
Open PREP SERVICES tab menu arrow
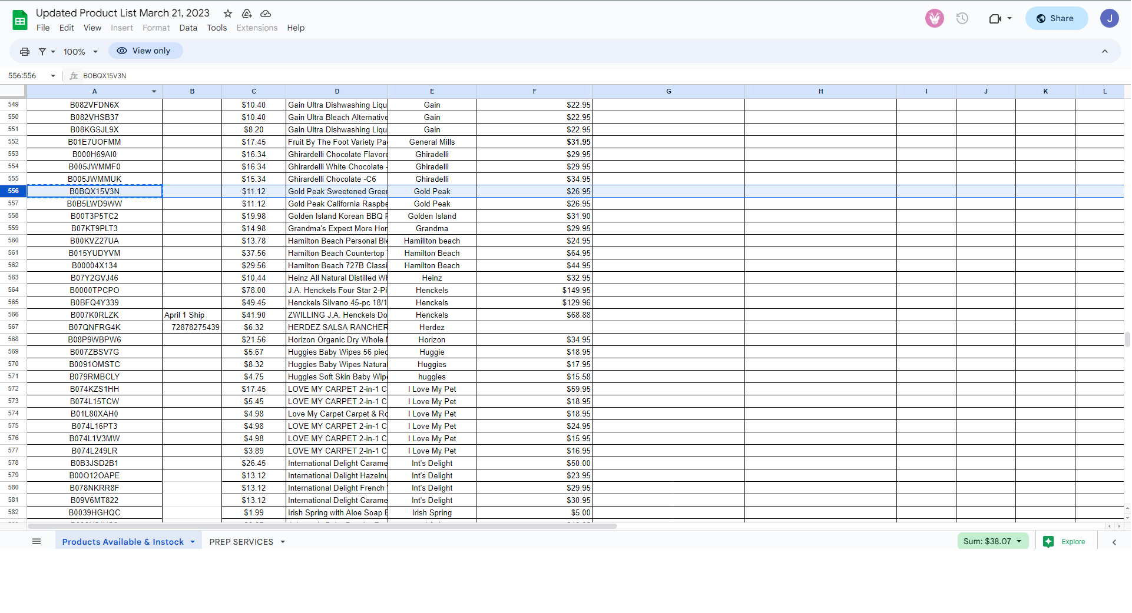283,542
